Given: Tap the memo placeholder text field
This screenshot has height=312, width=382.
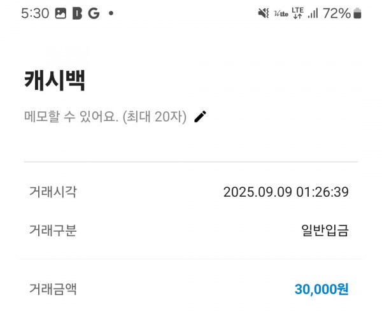Looking at the screenshot, I should 106,117.
